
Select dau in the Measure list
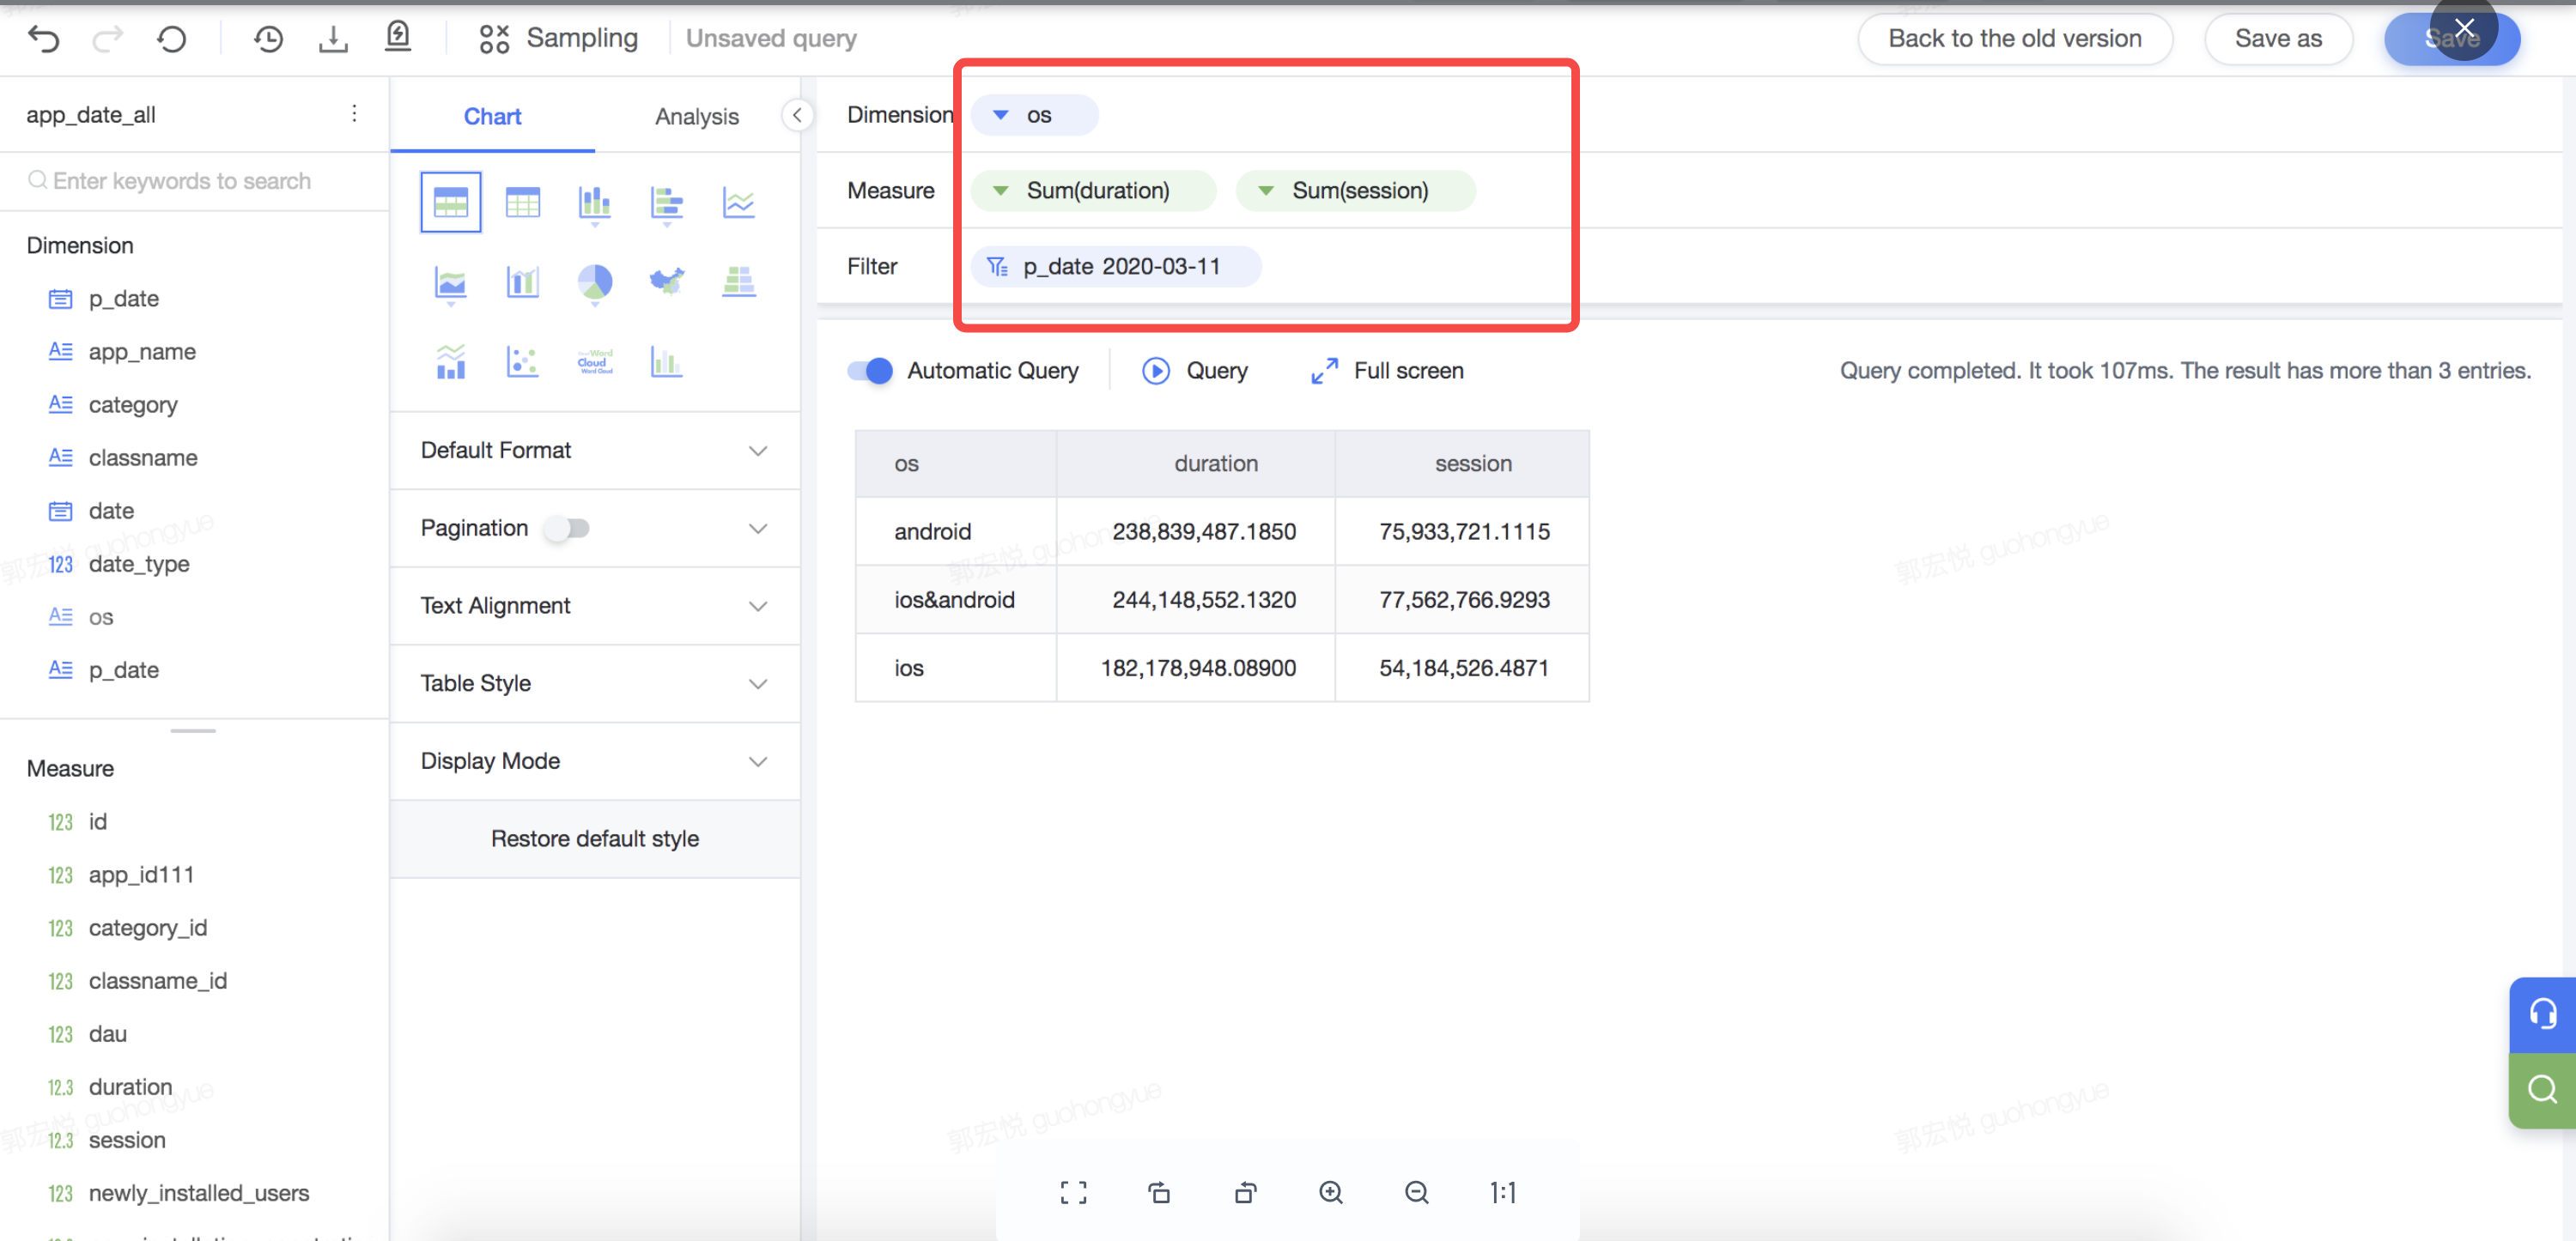[x=108, y=1034]
